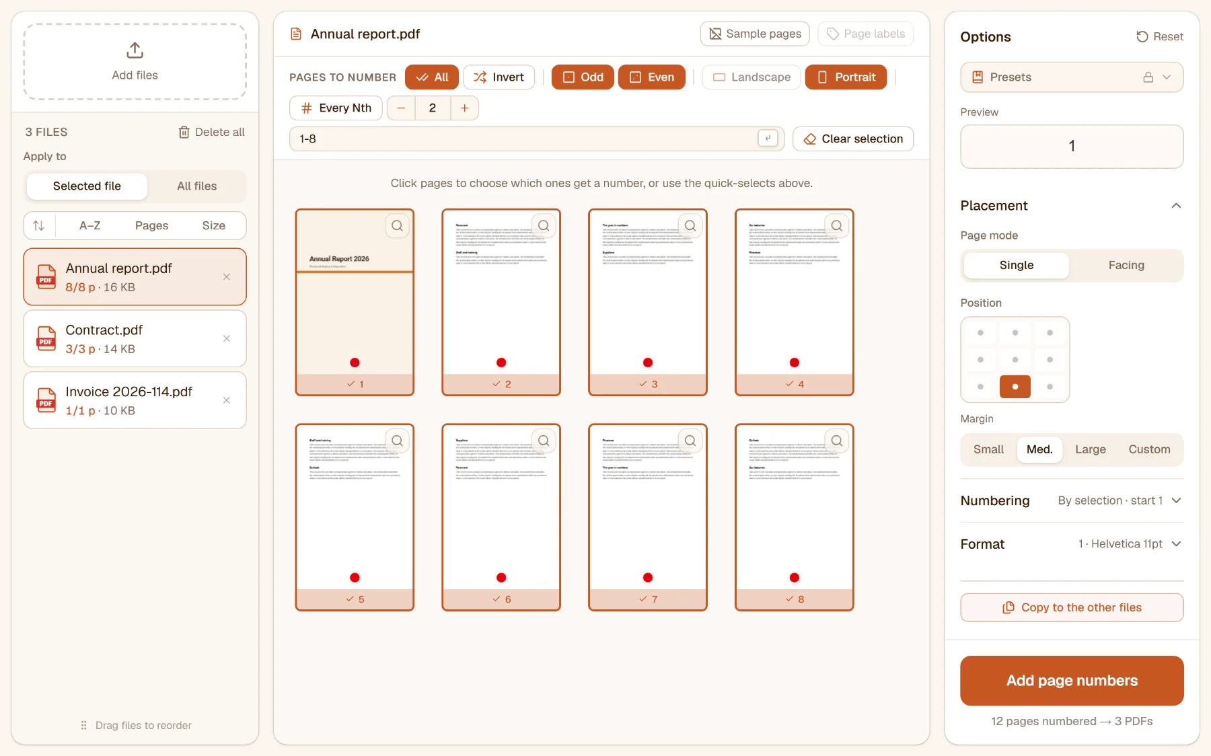
Task: Increase the Every Nth value with plus
Action: (464, 108)
